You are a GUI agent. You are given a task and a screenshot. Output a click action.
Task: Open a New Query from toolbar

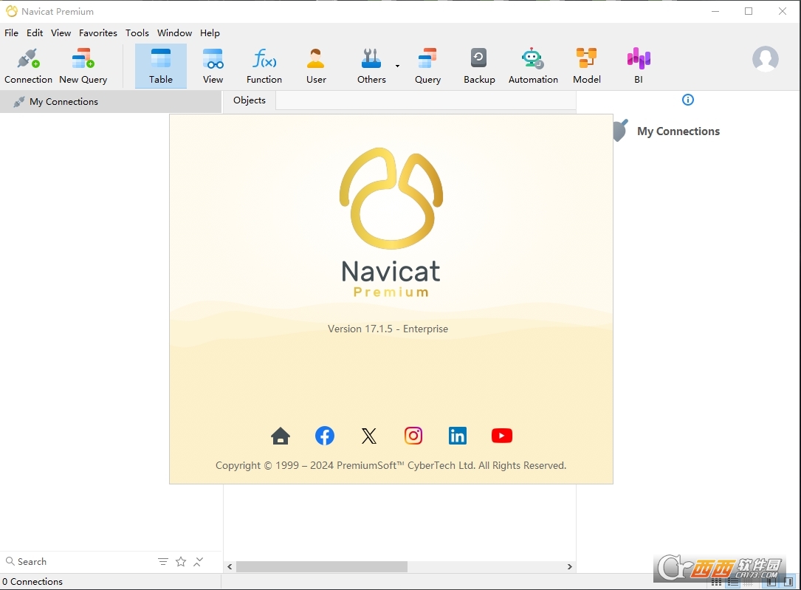83,66
